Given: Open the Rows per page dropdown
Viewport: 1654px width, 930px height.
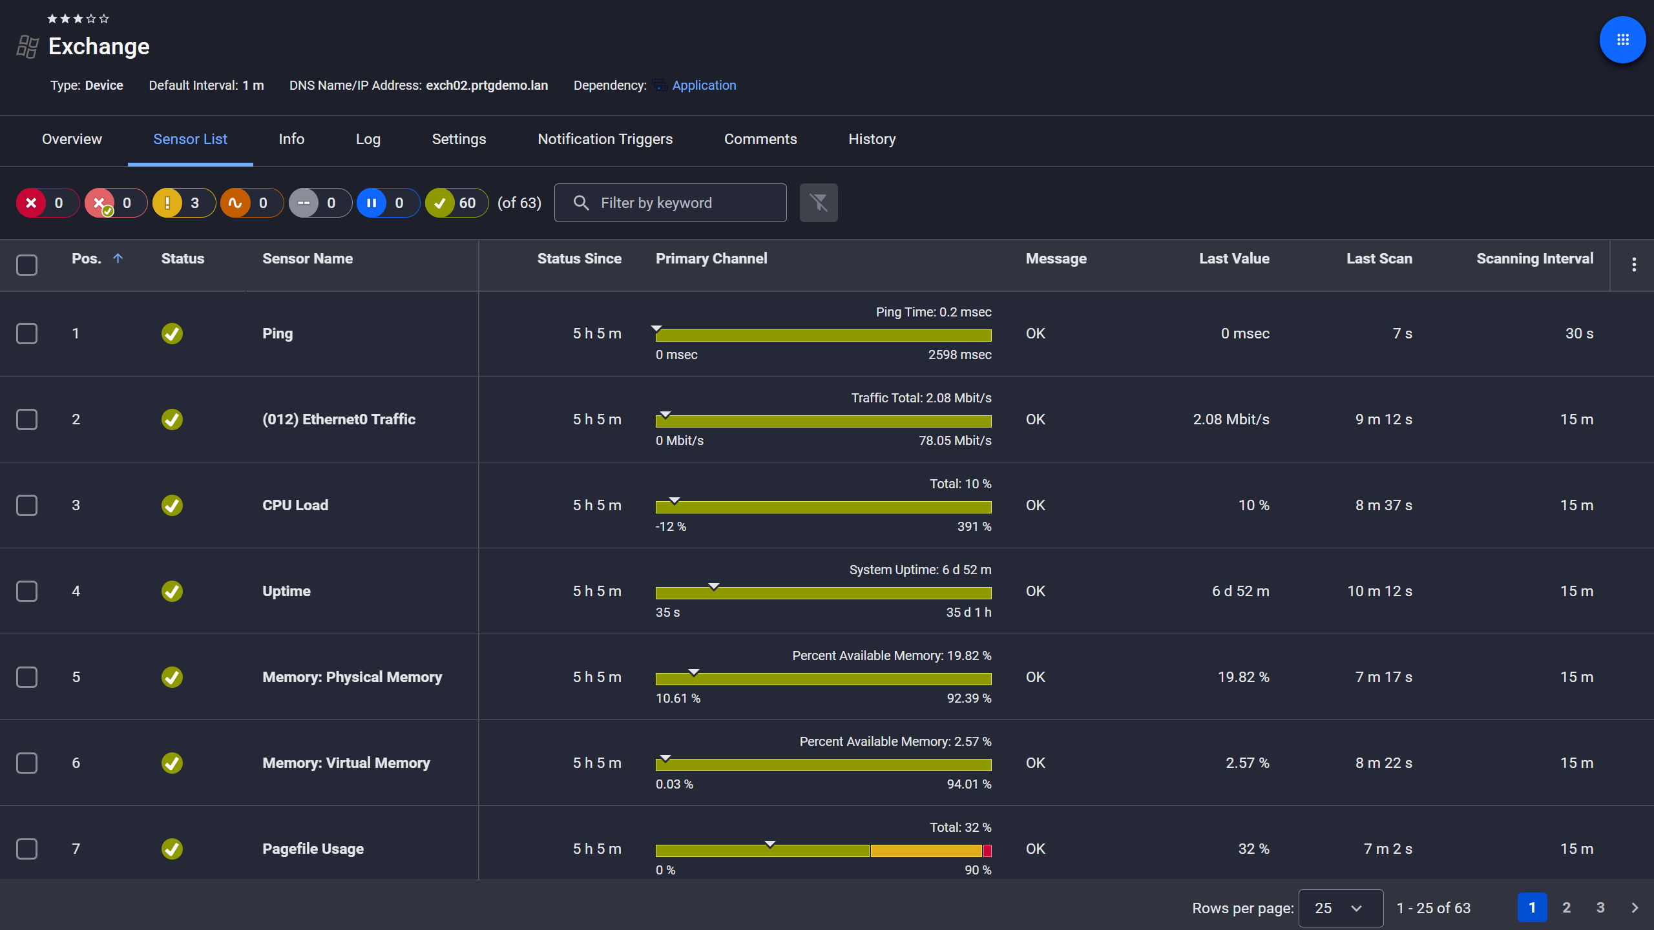Looking at the screenshot, I should coord(1341,908).
